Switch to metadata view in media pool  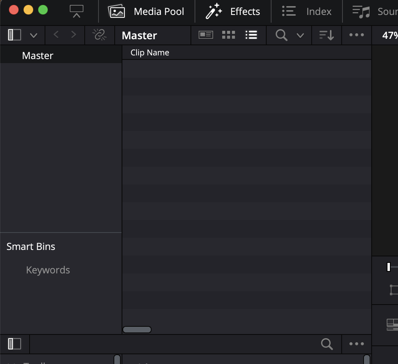coord(206,35)
